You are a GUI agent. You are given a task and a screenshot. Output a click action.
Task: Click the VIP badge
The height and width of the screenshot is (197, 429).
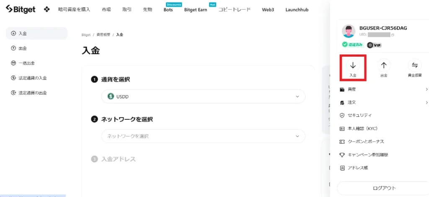(x=374, y=45)
